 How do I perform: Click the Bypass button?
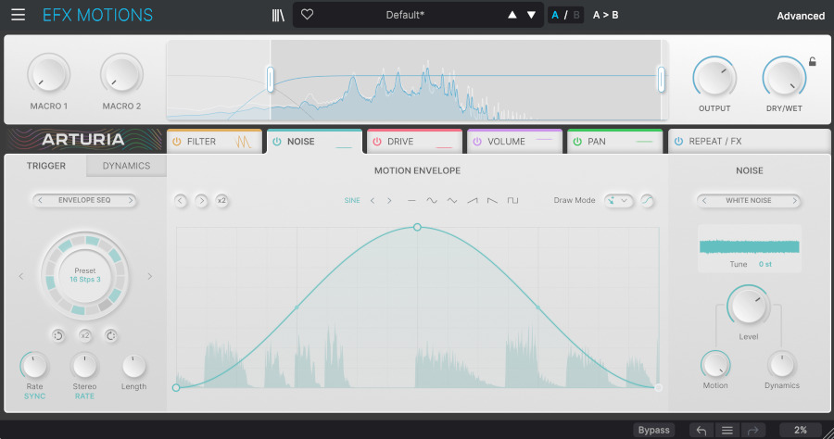(x=653, y=430)
